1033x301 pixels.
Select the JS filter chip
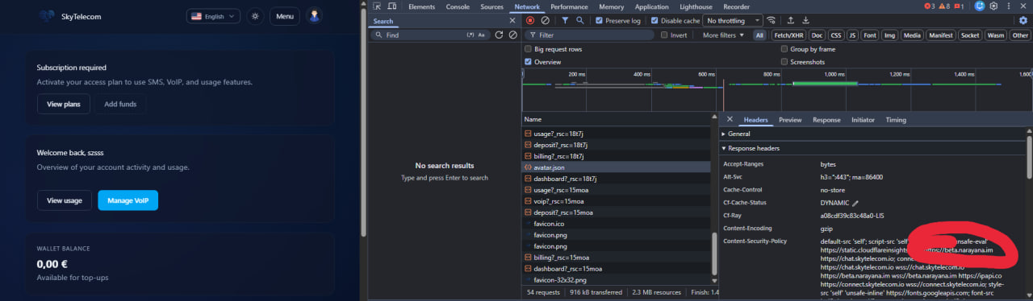point(852,35)
